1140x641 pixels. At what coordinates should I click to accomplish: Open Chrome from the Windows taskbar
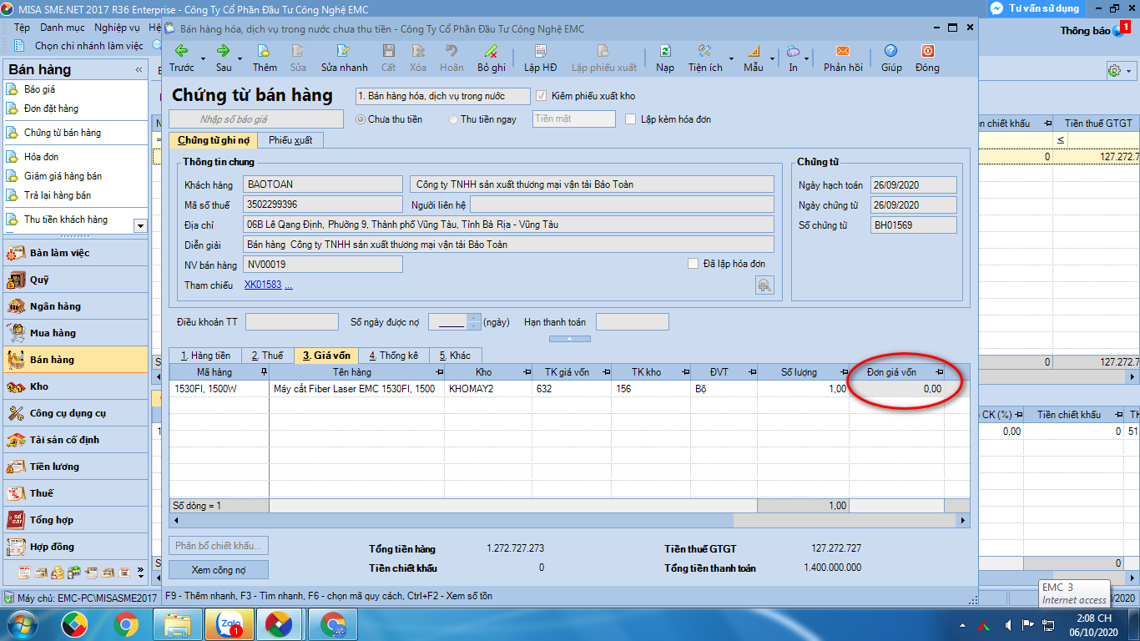[x=126, y=624]
